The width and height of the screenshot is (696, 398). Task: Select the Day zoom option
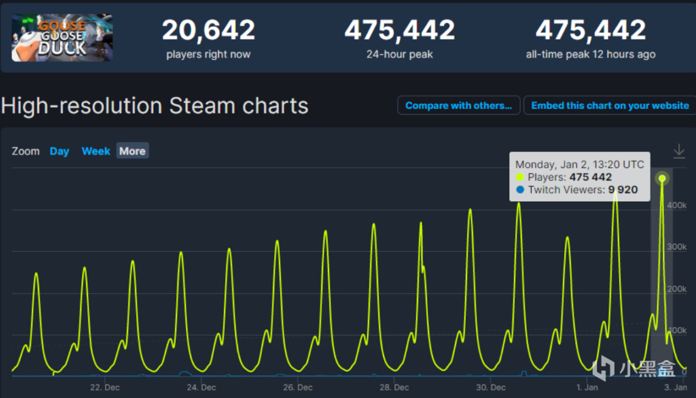coord(59,151)
